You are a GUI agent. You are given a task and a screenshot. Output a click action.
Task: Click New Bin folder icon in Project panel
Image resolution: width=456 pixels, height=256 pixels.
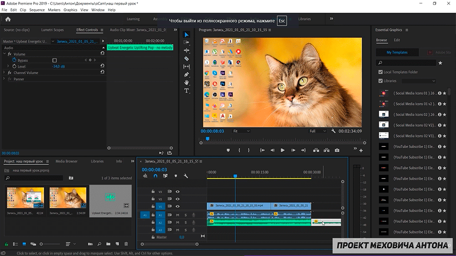tap(108, 244)
